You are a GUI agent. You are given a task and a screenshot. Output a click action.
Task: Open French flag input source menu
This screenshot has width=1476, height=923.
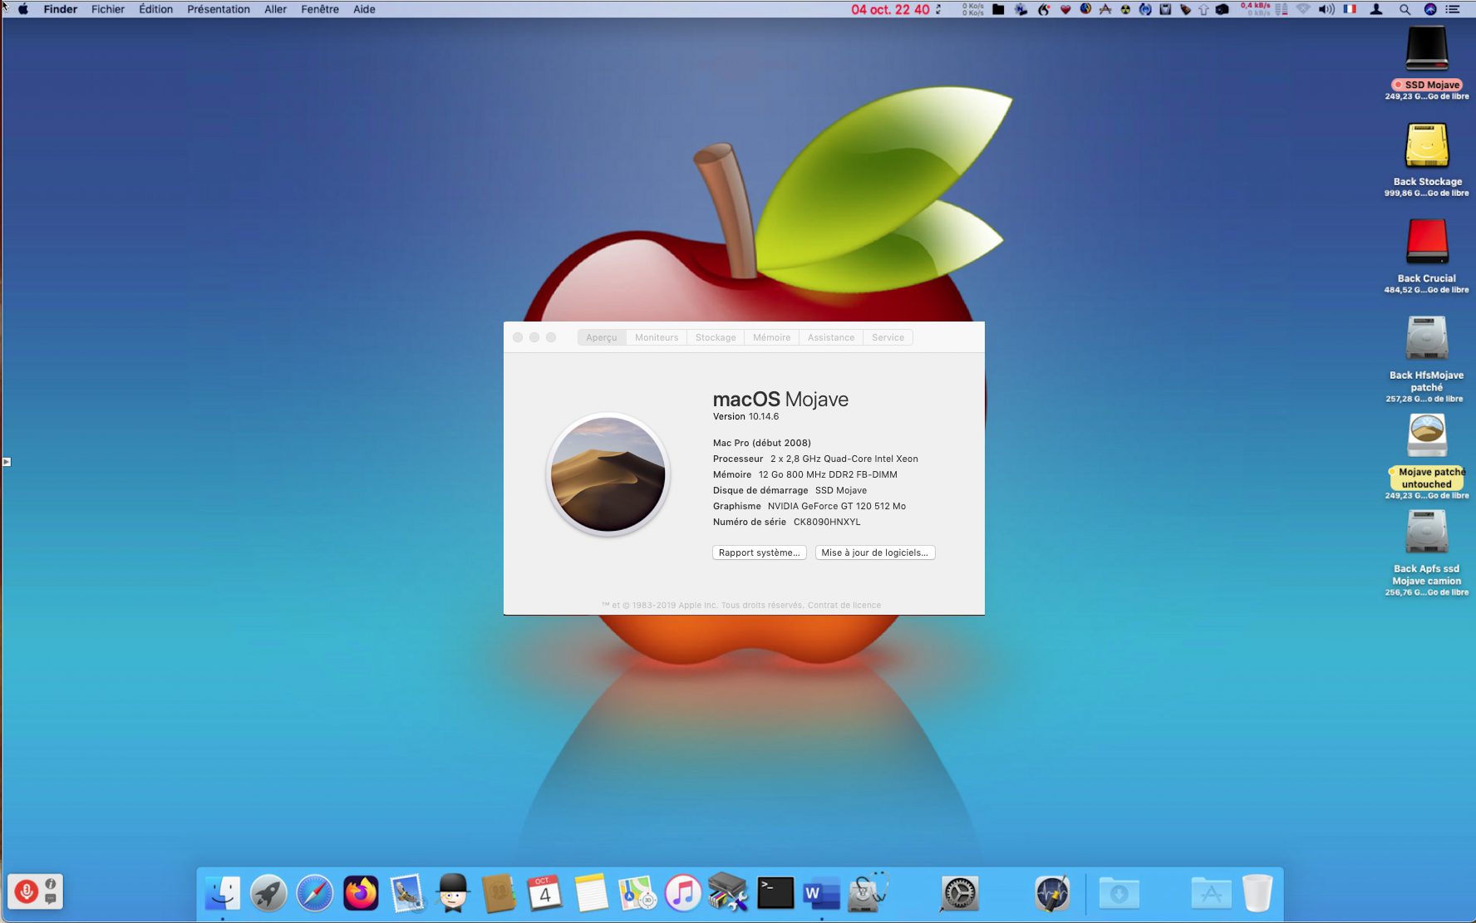click(x=1350, y=9)
